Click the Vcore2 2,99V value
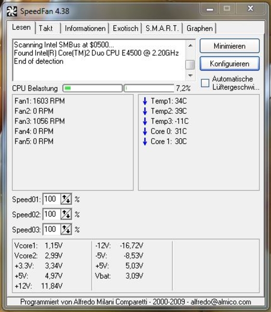Image resolution: width=271 pixels, height=312 pixels. pos(53,256)
